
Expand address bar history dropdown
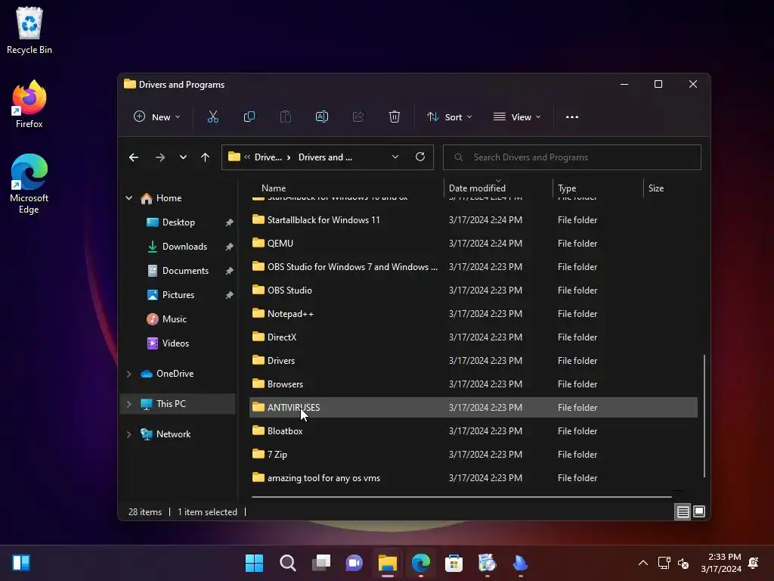pos(395,157)
